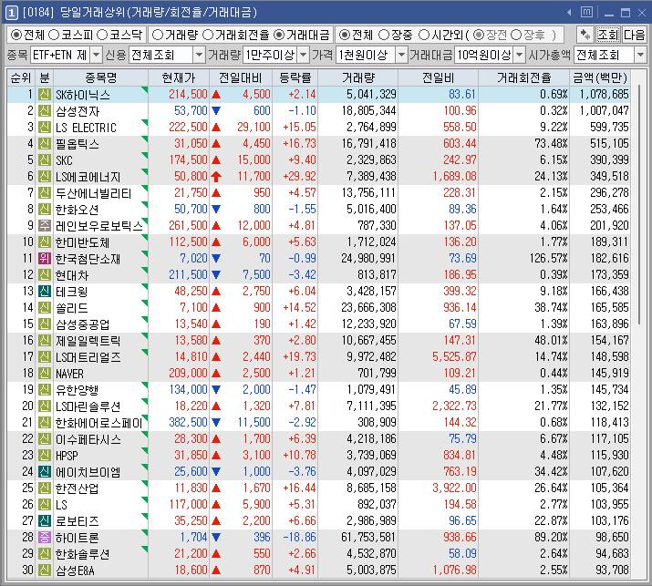The width and height of the screenshot is (652, 586).
Task: Open the 종목 ETF+ETN filter dropdown
Action: 96,55
